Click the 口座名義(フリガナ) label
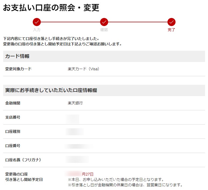 coord(23,160)
